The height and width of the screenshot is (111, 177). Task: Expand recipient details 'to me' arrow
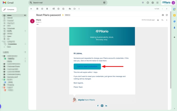pos(41,22)
